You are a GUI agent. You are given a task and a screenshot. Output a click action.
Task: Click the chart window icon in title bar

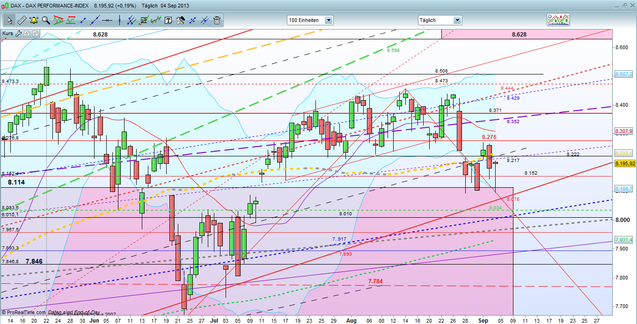[5, 5]
